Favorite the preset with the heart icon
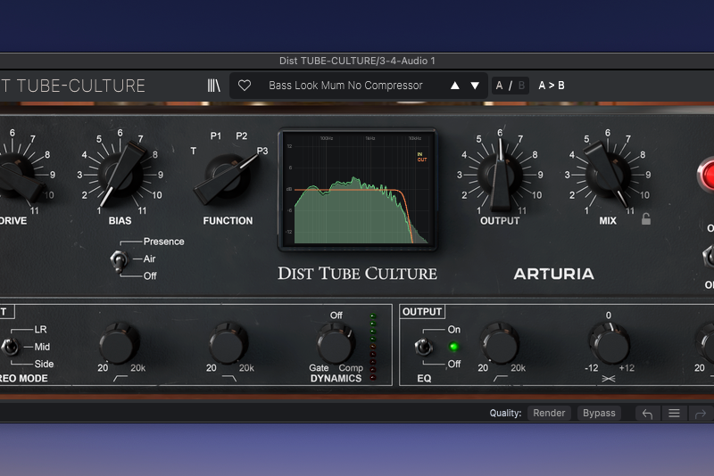The image size is (714, 476). point(245,86)
